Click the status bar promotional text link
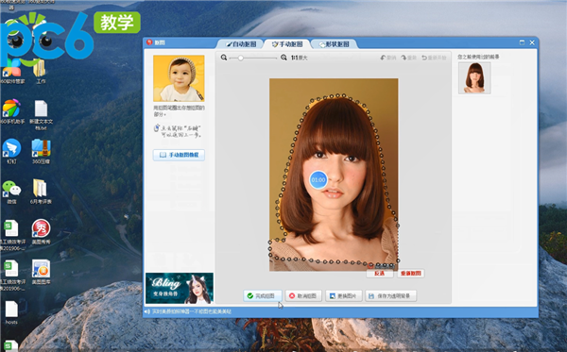Image resolution: width=567 pixels, height=352 pixels. click(x=191, y=311)
